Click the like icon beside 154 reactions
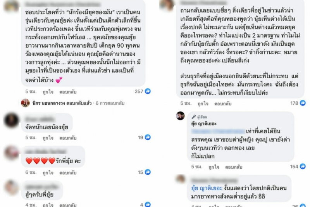 tap(303, 166)
